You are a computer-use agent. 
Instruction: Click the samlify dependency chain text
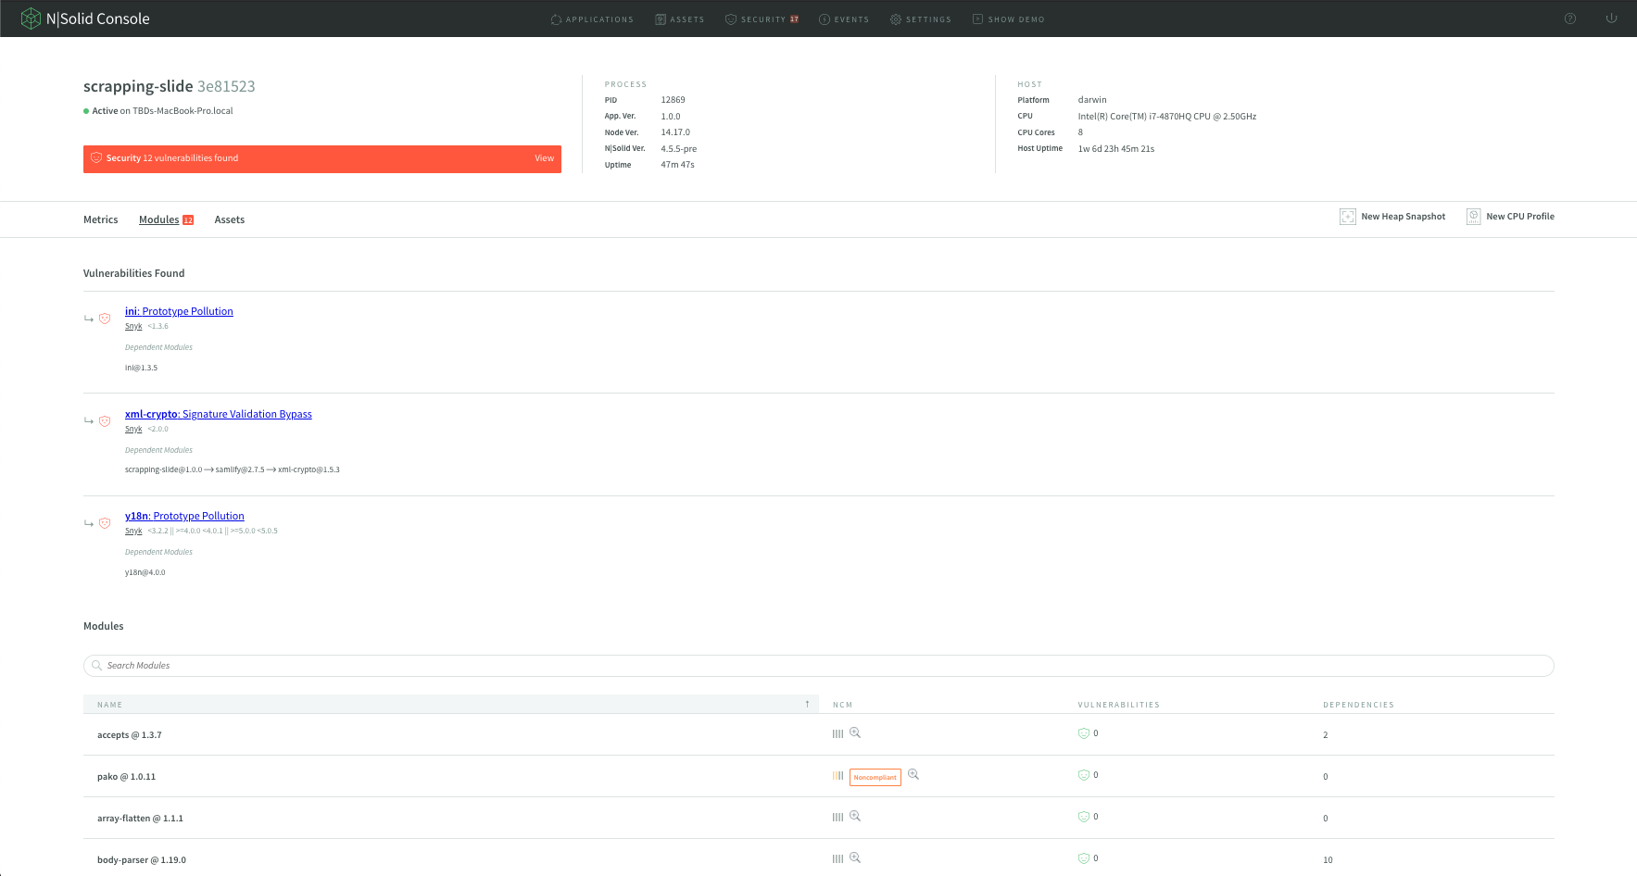(233, 469)
